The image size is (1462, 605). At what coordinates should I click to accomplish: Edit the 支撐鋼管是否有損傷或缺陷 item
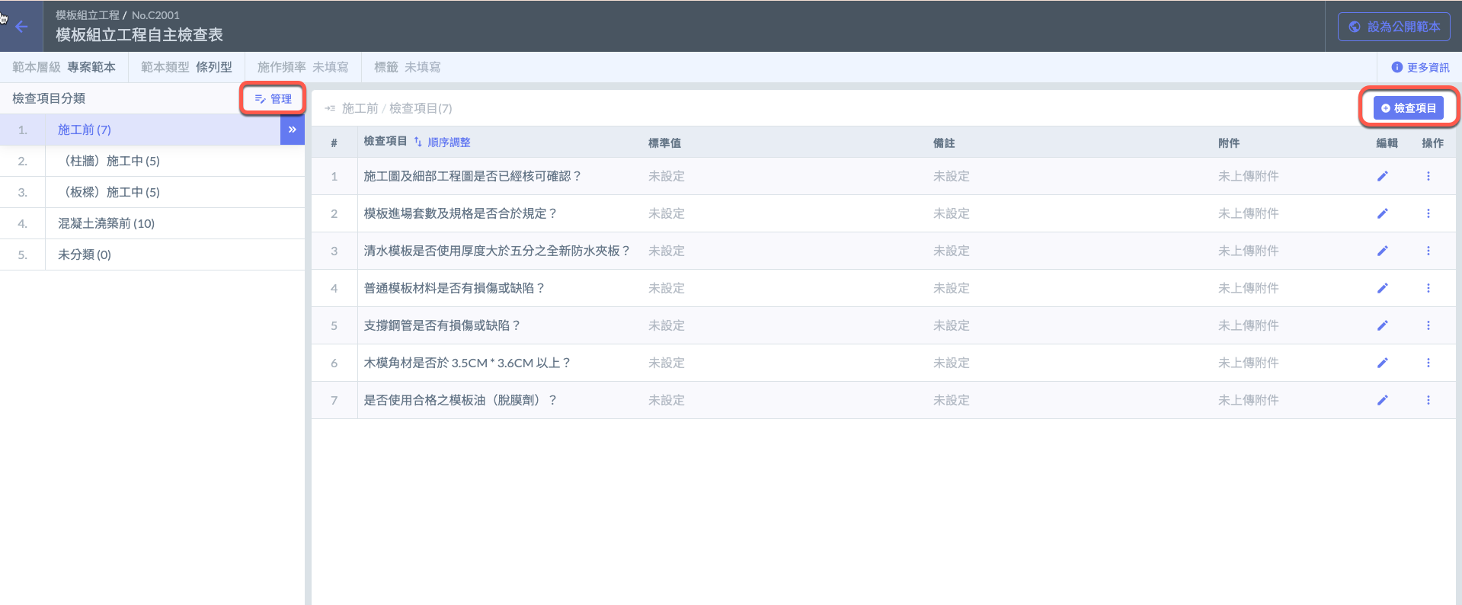click(1382, 325)
